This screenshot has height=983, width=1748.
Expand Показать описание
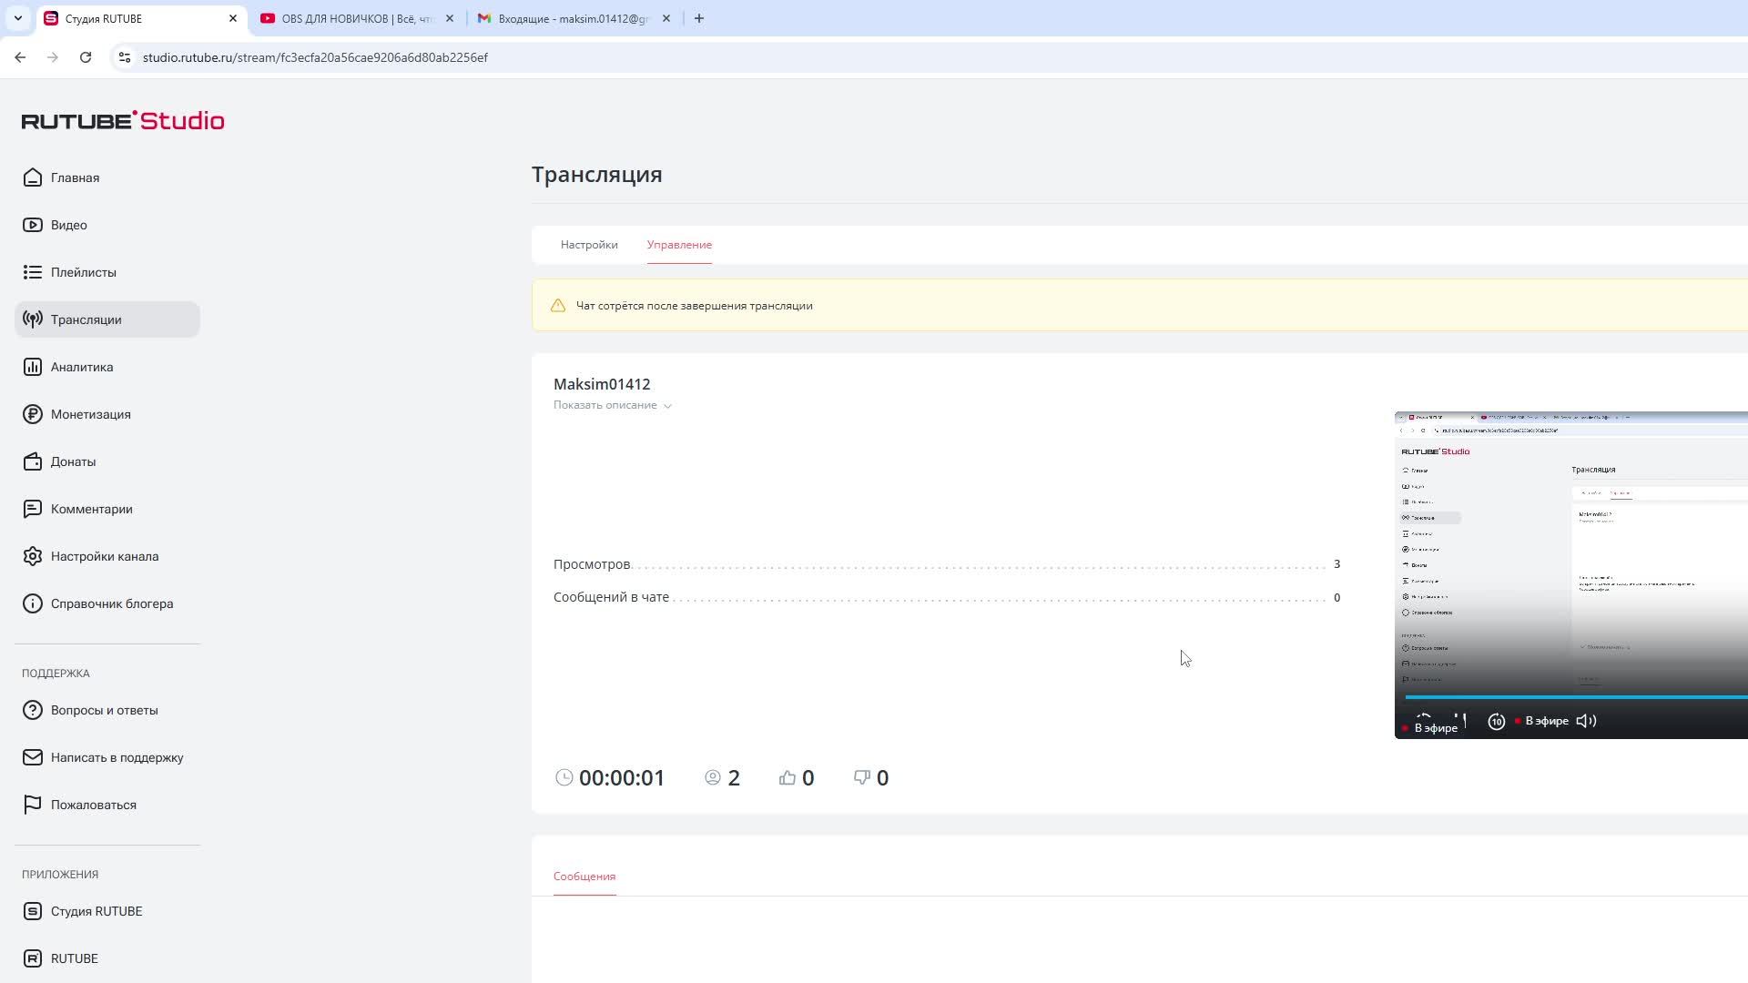pyautogui.click(x=613, y=405)
